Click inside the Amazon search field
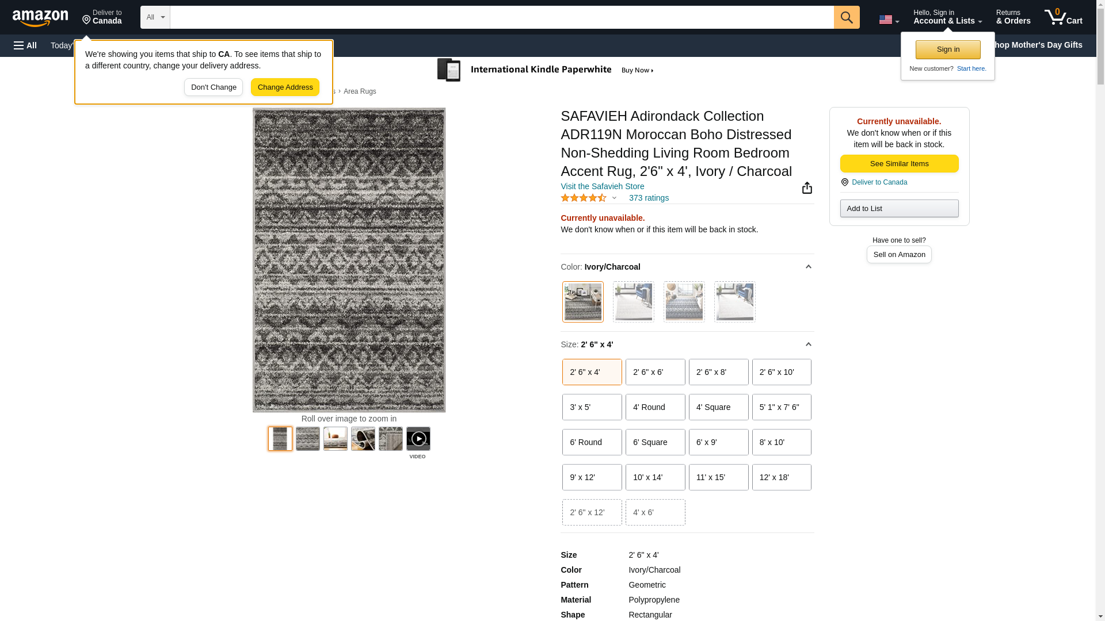 click(x=501, y=17)
